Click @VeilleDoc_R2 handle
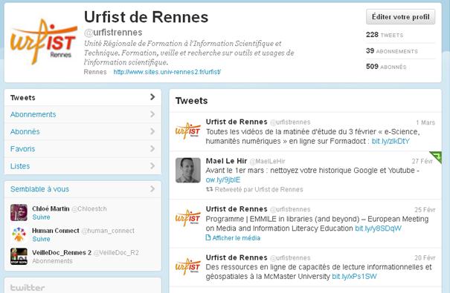Screen dimensions: 450x293 point(116,253)
